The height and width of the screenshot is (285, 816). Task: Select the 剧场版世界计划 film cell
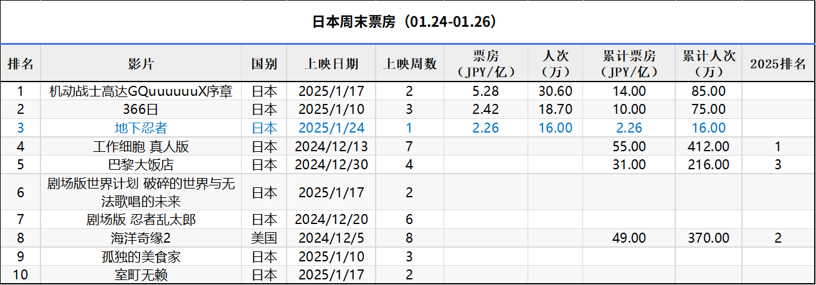(x=141, y=192)
